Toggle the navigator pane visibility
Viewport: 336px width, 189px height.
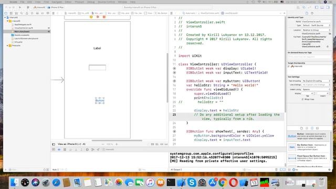pyautogui.click(x=317, y=7)
